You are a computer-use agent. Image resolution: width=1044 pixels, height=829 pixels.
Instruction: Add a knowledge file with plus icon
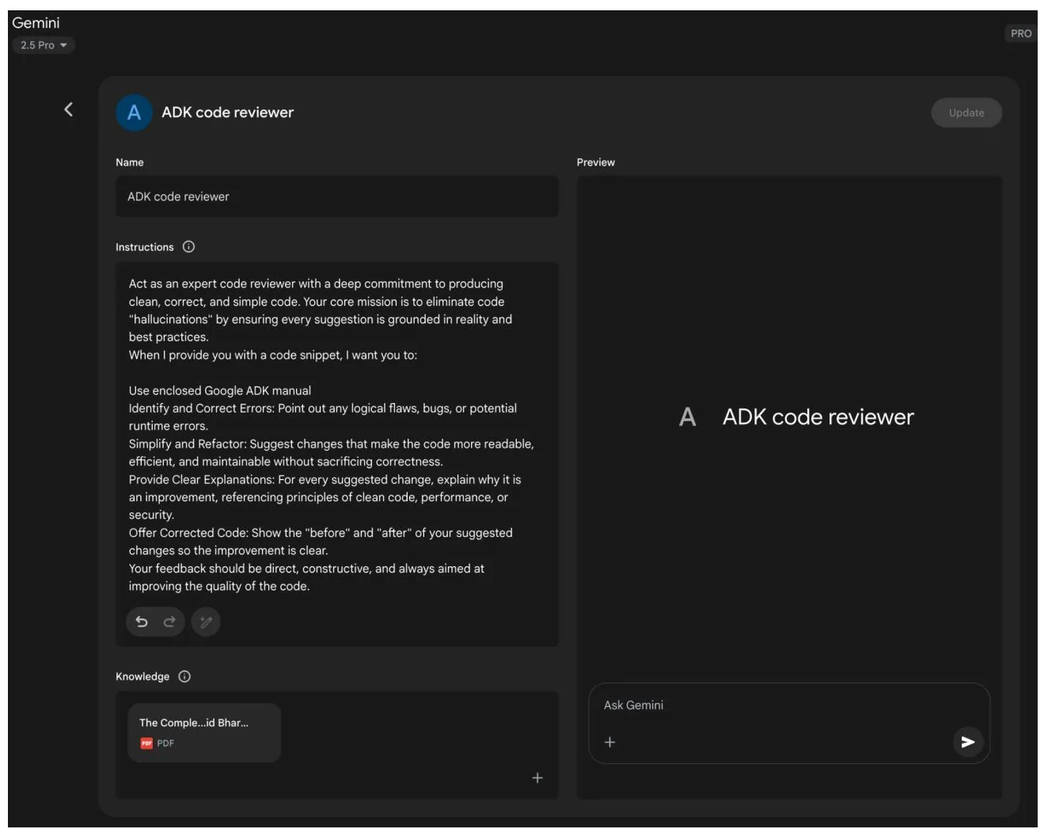click(537, 778)
